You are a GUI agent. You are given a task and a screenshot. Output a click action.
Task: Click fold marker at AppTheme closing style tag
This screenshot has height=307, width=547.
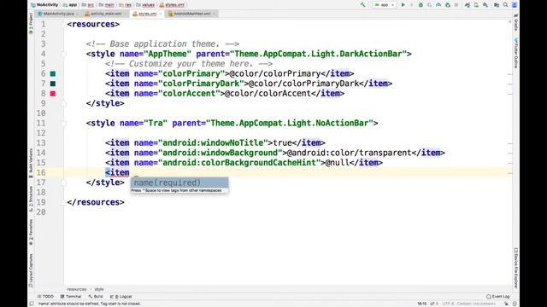tap(63, 103)
